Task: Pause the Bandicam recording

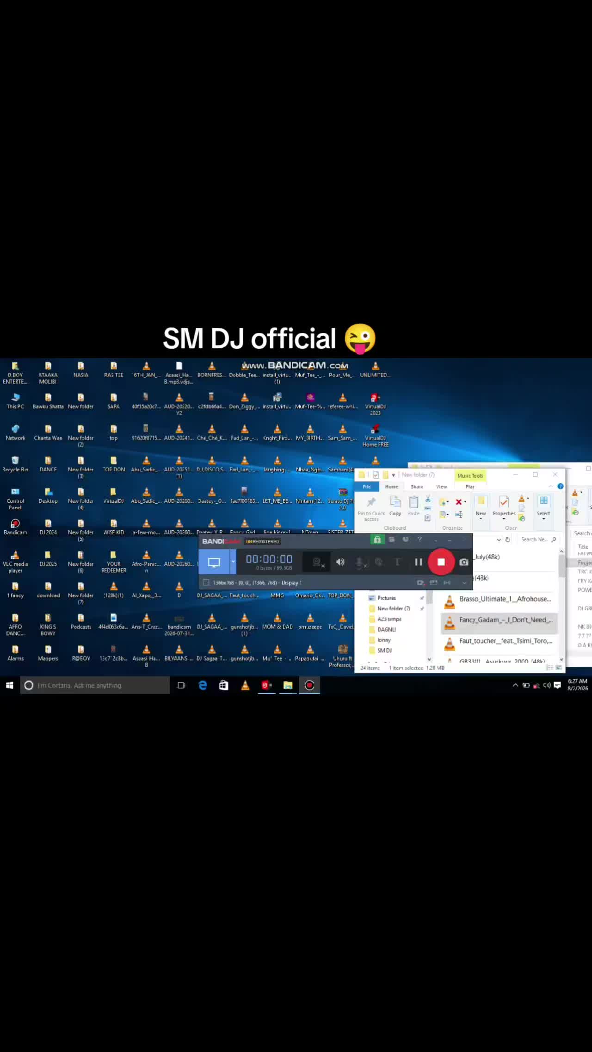Action: (x=418, y=562)
